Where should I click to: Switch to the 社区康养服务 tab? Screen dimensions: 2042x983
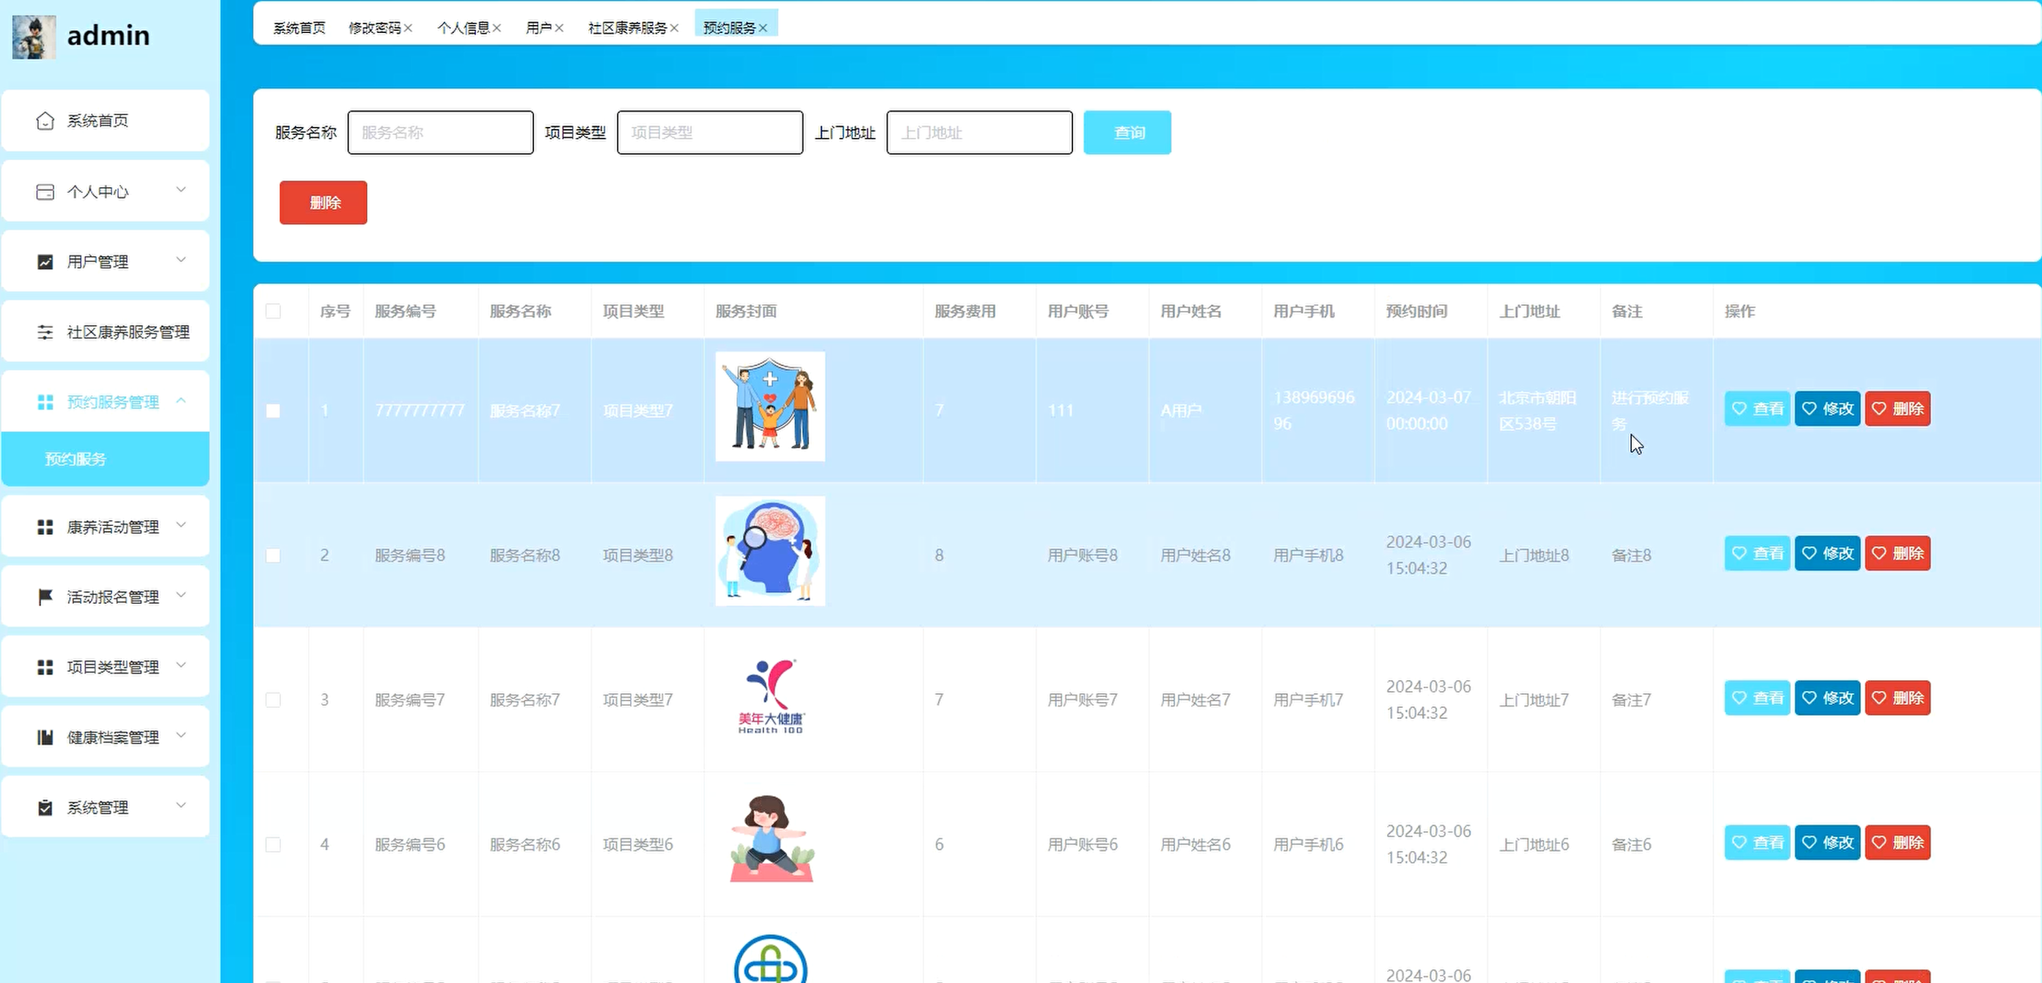(627, 28)
